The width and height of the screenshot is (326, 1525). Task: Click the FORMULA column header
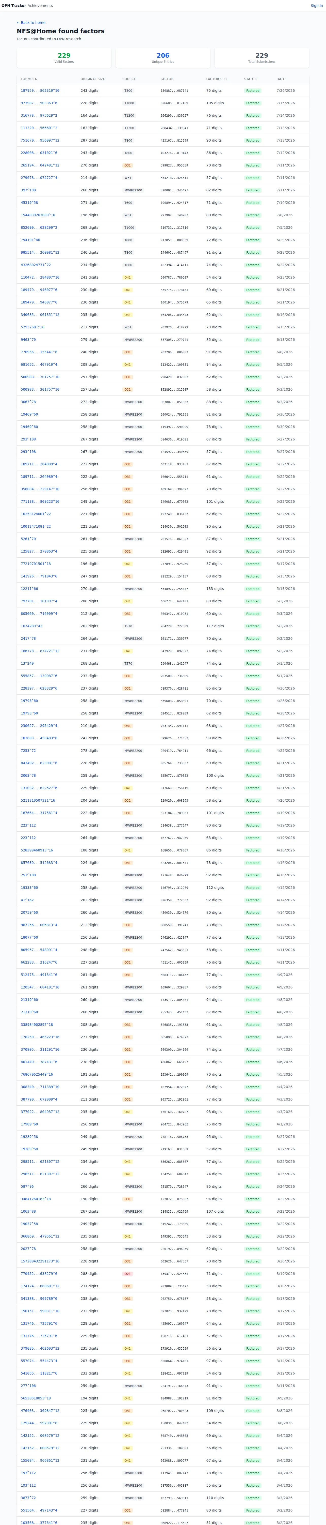28,79
